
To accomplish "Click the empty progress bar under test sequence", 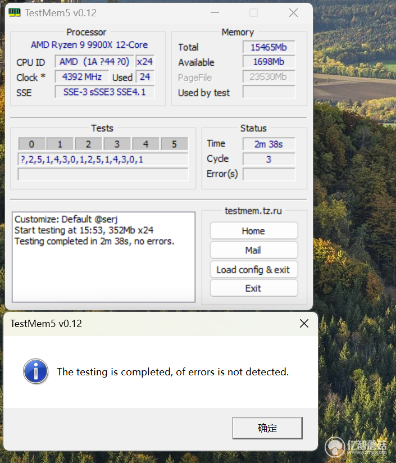I will point(103,174).
